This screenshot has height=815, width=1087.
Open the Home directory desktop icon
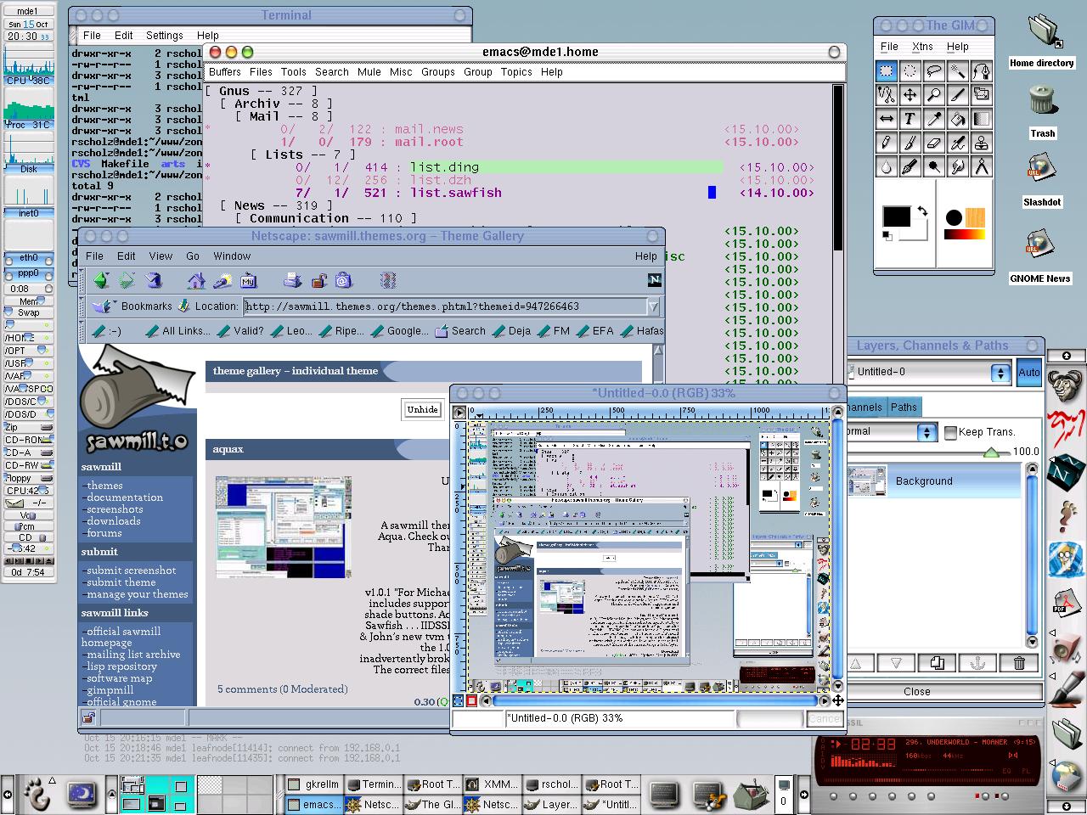1042,39
